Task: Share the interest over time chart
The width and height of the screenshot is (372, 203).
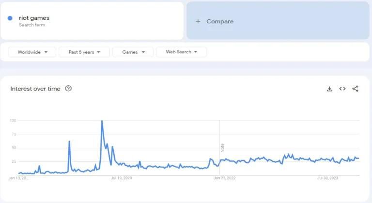Action: pyautogui.click(x=355, y=89)
